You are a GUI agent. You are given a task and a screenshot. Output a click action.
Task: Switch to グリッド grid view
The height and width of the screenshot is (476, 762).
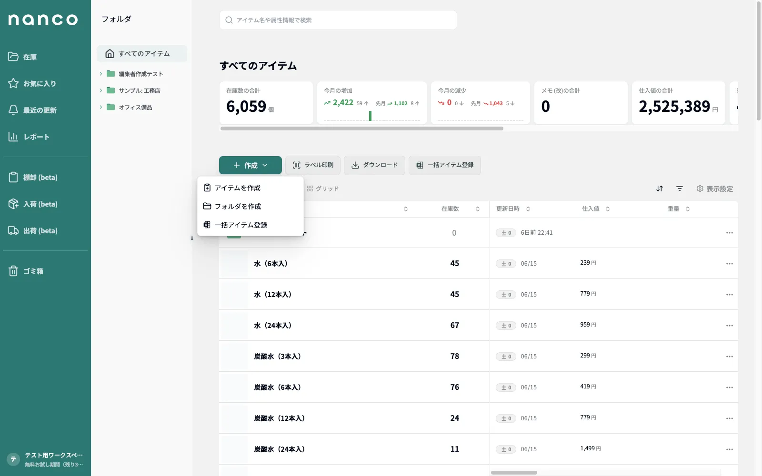point(323,188)
